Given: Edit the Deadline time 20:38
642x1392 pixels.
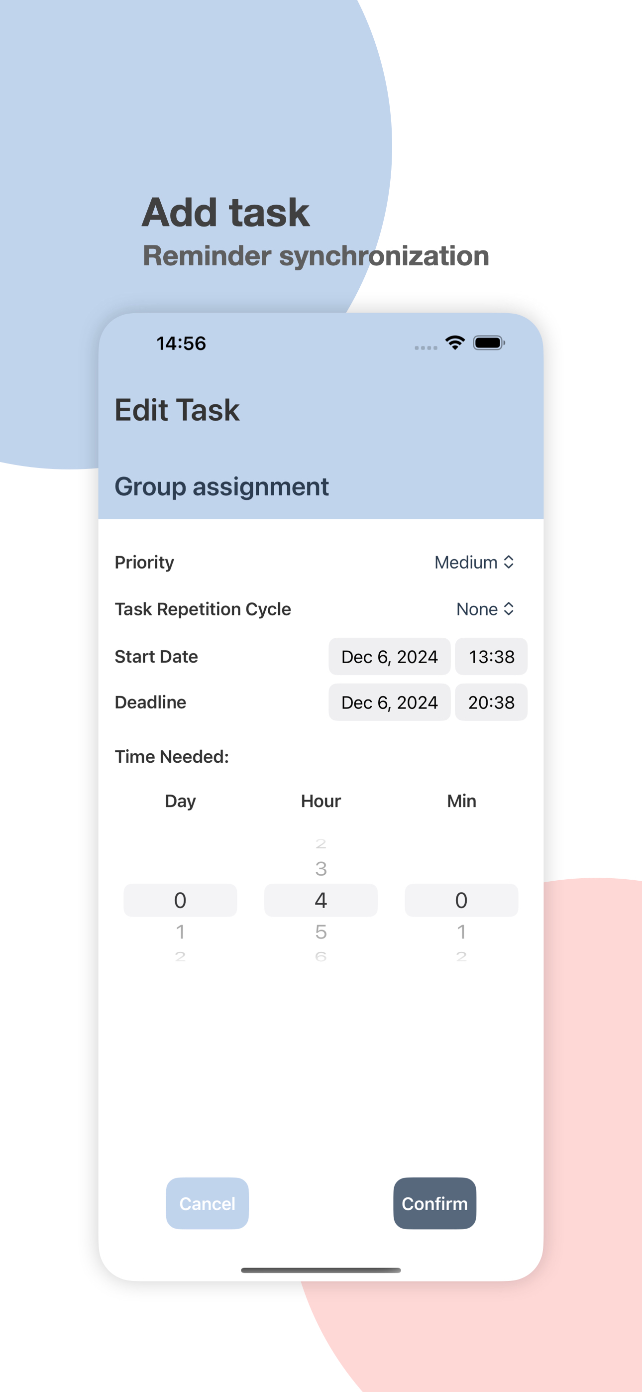Looking at the screenshot, I should [491, 702].
